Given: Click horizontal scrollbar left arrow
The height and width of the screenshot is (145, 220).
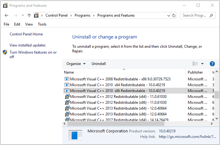Looking at the screenshot, I should coord(65,124).
